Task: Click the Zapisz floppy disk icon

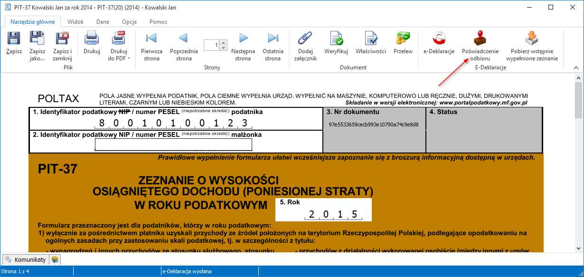Action: coord(14,38)
